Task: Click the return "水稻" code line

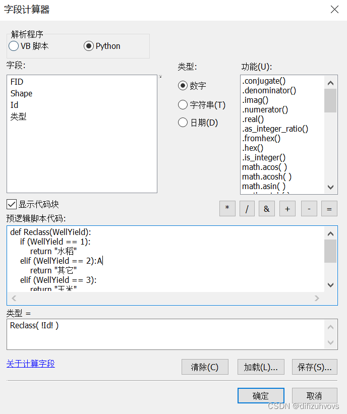Action: (x=53, y=251)
